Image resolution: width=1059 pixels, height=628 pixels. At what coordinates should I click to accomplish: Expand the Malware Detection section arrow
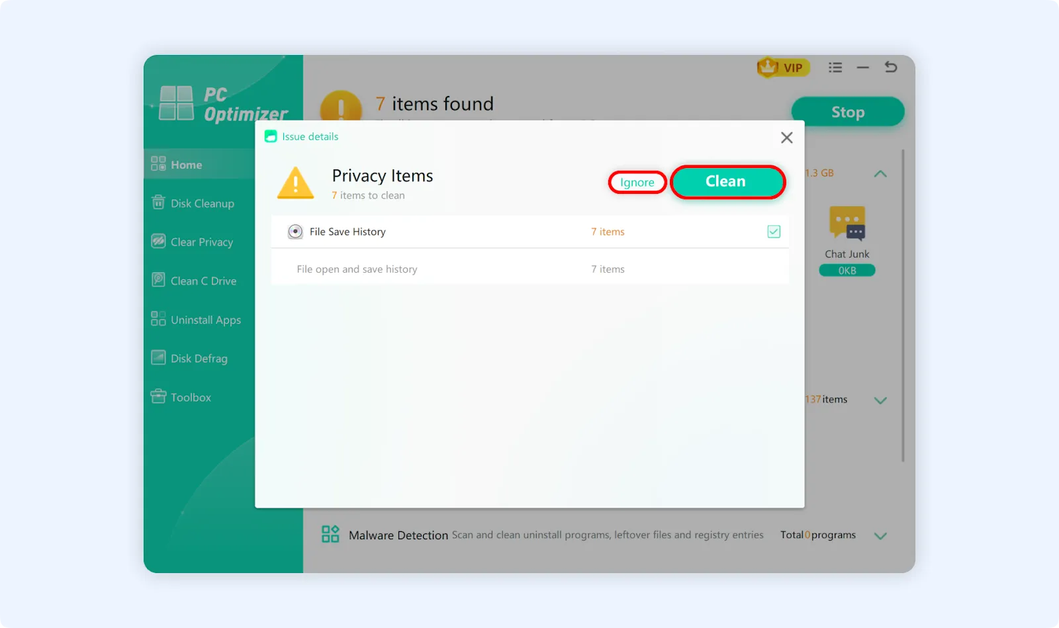click(880, 535)
